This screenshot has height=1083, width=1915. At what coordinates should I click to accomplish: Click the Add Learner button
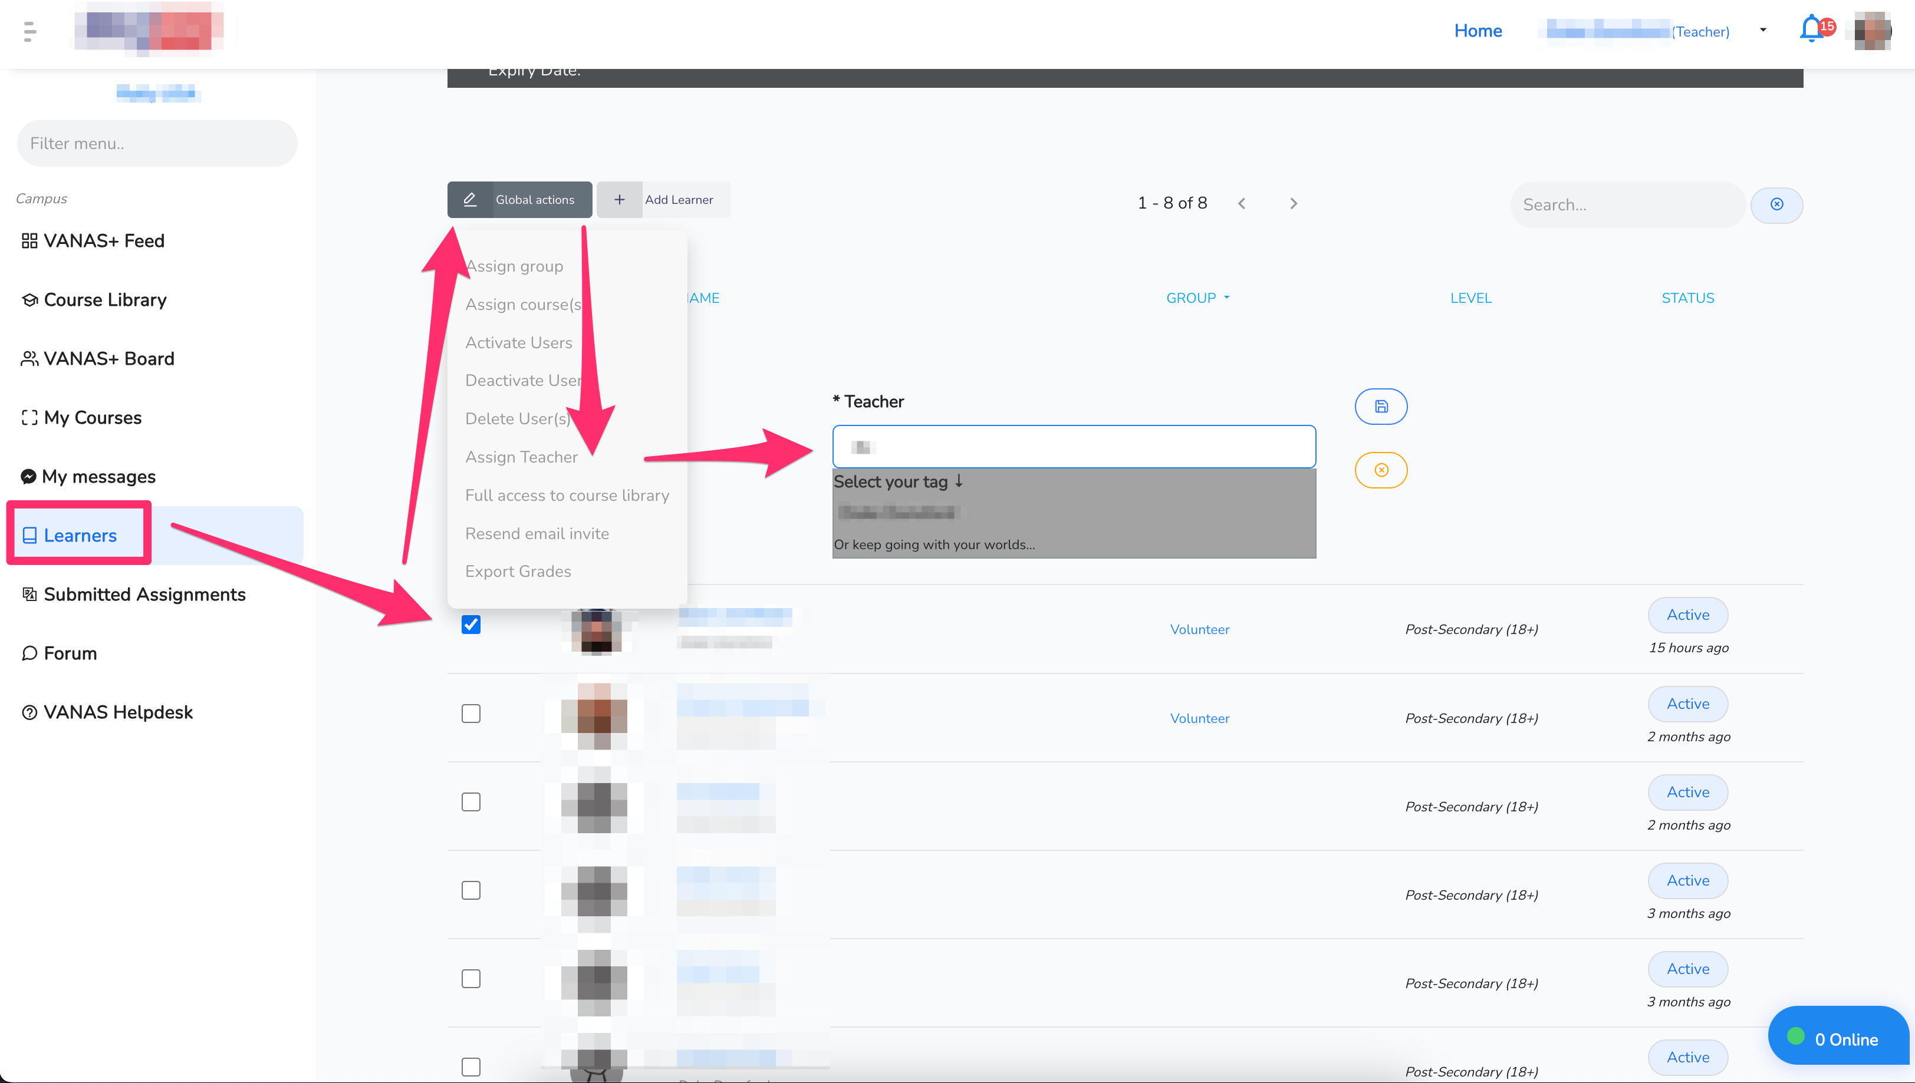point(663,199)
